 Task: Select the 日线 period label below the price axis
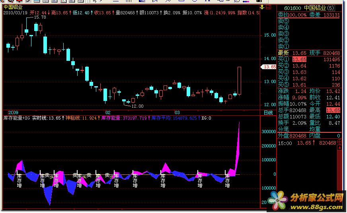coord(268,113)
